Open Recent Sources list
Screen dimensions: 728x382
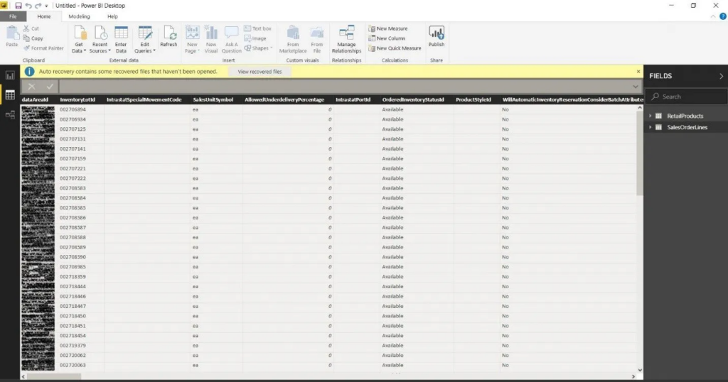[x=100, y=39]
